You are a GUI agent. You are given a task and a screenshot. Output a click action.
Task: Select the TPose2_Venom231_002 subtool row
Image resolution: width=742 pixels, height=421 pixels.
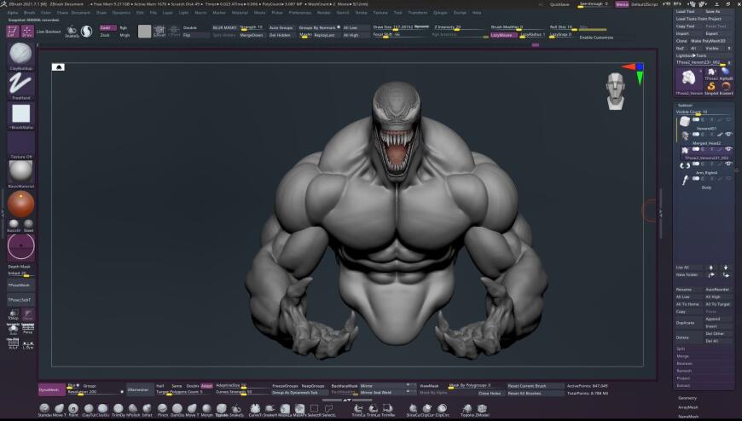705,153
